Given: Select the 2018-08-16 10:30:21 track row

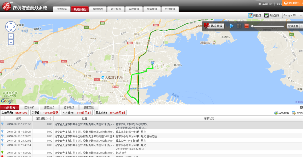Looking at the screenshot, I should [x=19, y=132].
